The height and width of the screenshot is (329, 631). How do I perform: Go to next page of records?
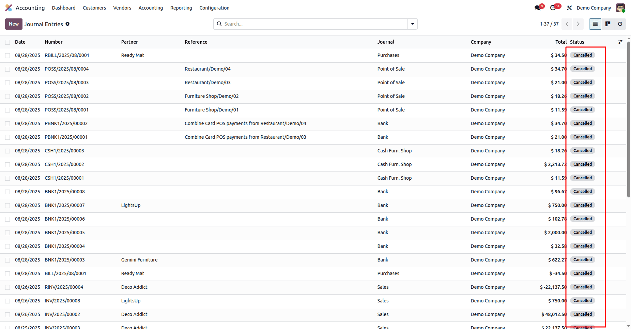[578, 24]
